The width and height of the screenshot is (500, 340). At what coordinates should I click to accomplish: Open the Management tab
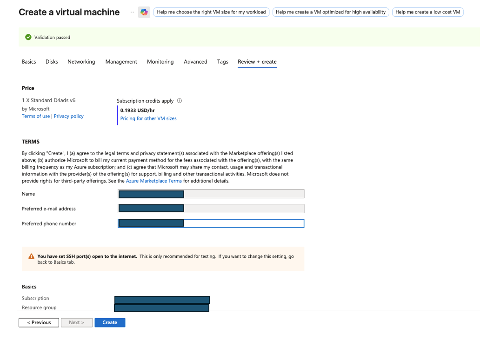pos(121,62)
